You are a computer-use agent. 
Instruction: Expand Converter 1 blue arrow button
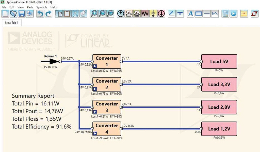tap(95, 66)
